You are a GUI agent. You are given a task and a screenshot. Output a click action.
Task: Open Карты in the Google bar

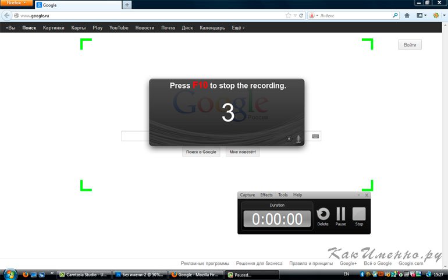click(x=79, y=28)
